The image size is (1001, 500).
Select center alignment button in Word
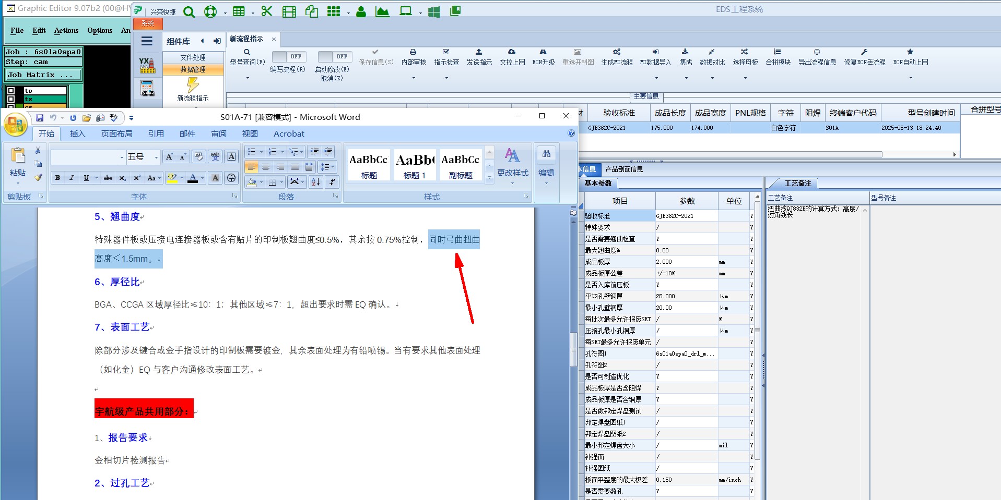pyautogui.click(x=266, y=167)
